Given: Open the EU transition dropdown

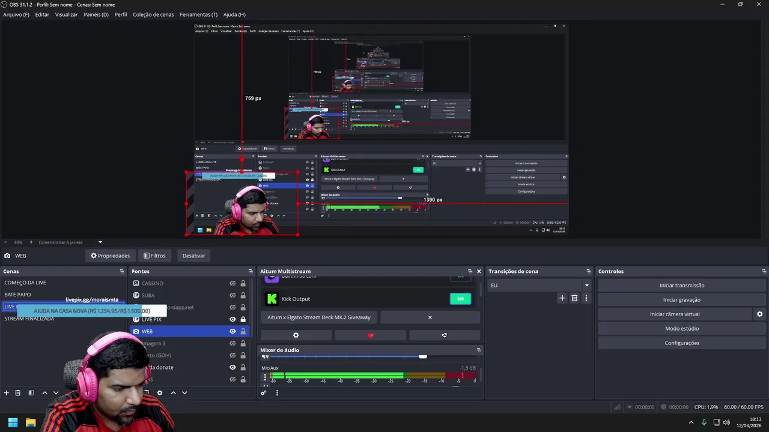Looking at the screenshot, I should [x=540, y=286].
